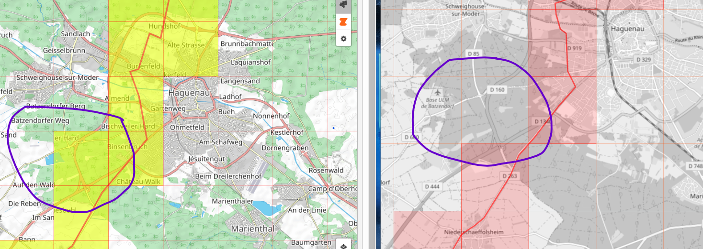703x249 pixels.
Task: Click the Baumgarten label
Action: [x=311, y=242]
